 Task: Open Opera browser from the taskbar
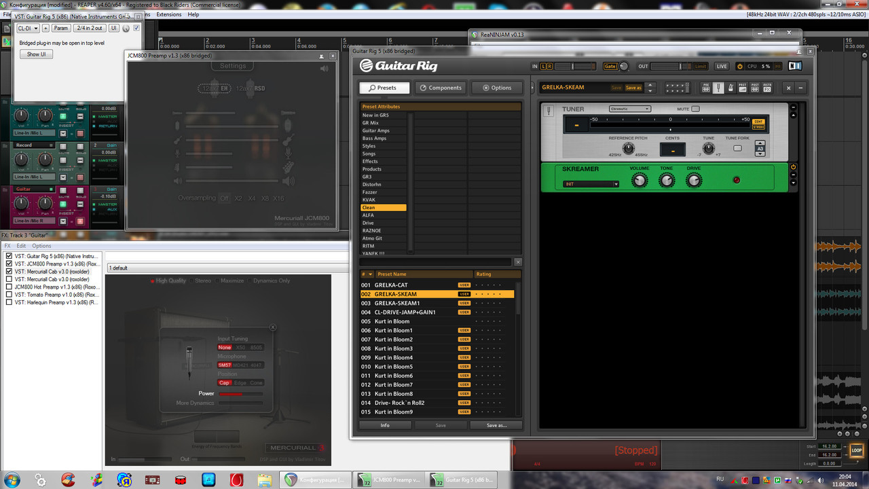236,479
